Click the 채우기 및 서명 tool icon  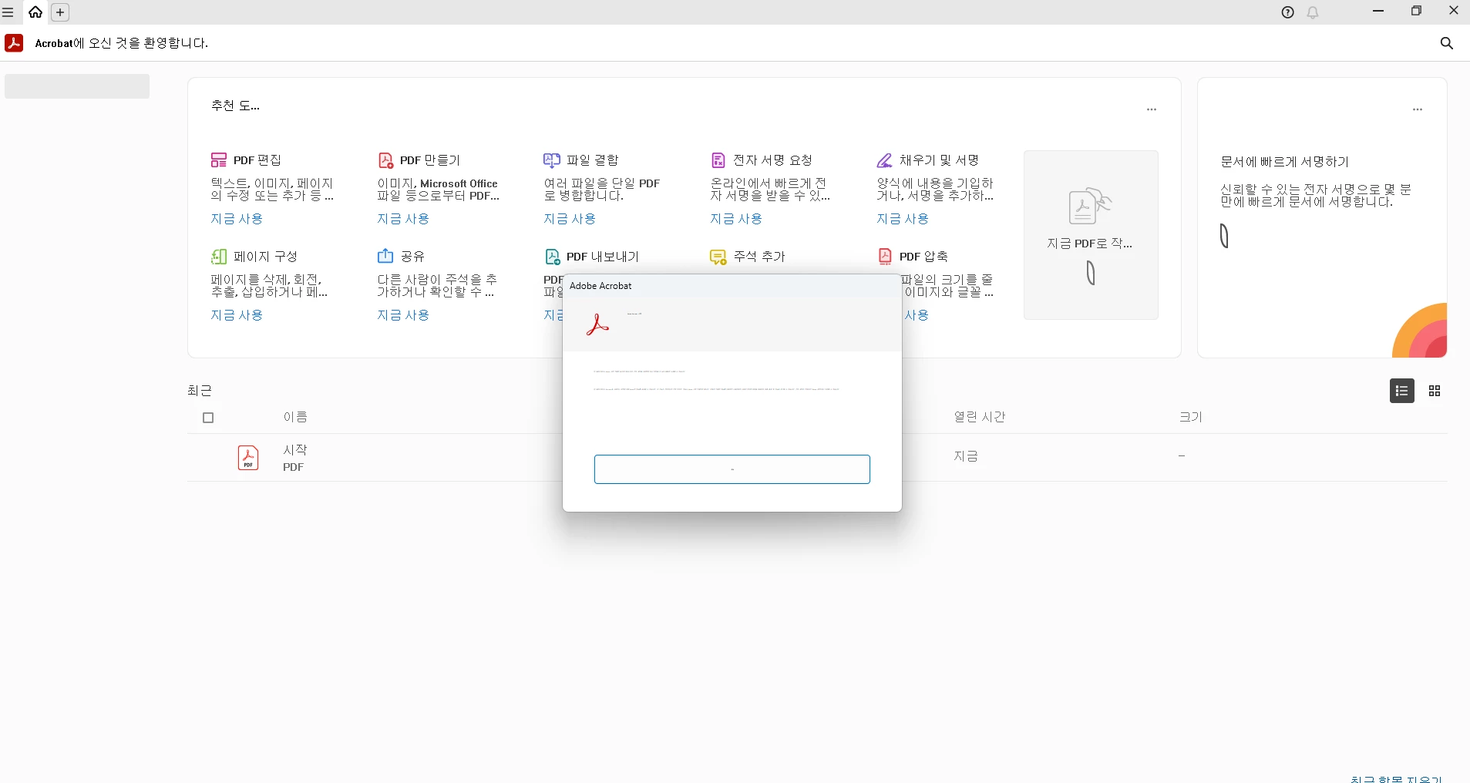885,160
